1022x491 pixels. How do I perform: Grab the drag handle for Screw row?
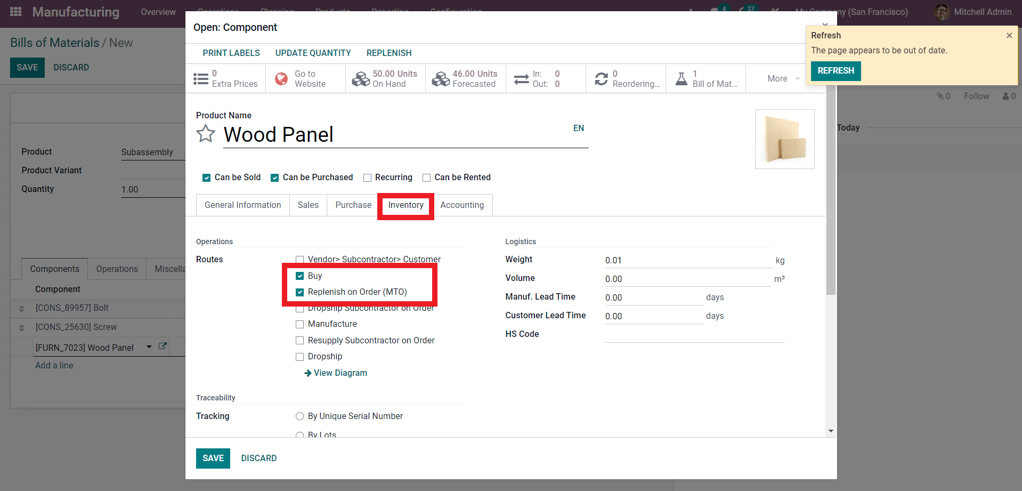click(x=22, y=327)
